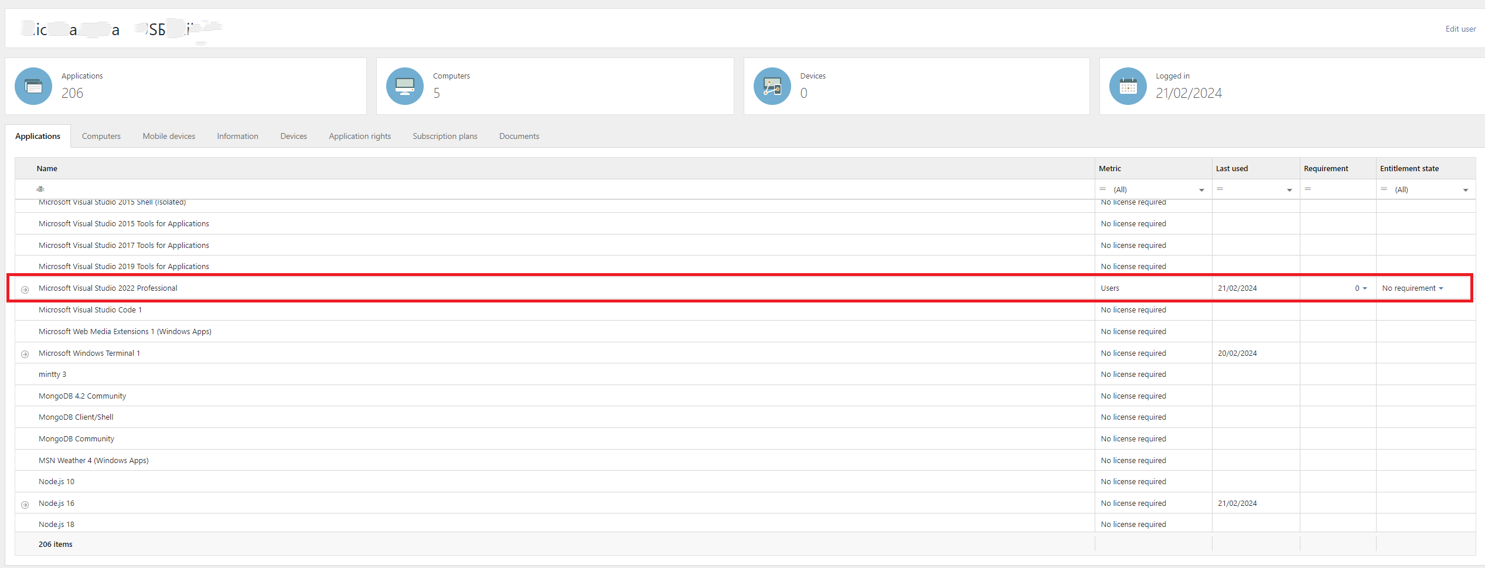Switch to the Mobile devices tab

(169, 136)
